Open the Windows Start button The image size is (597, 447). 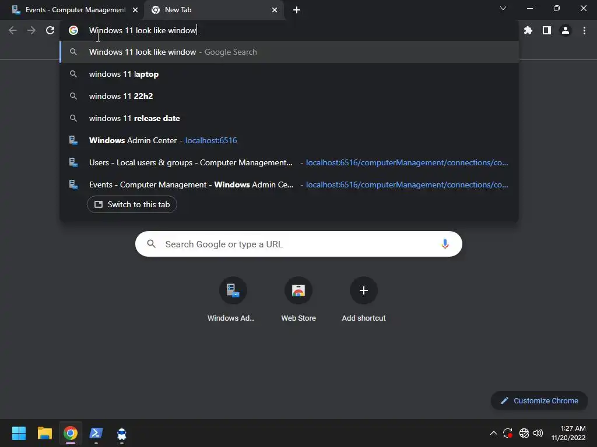(x=19, y=433)
